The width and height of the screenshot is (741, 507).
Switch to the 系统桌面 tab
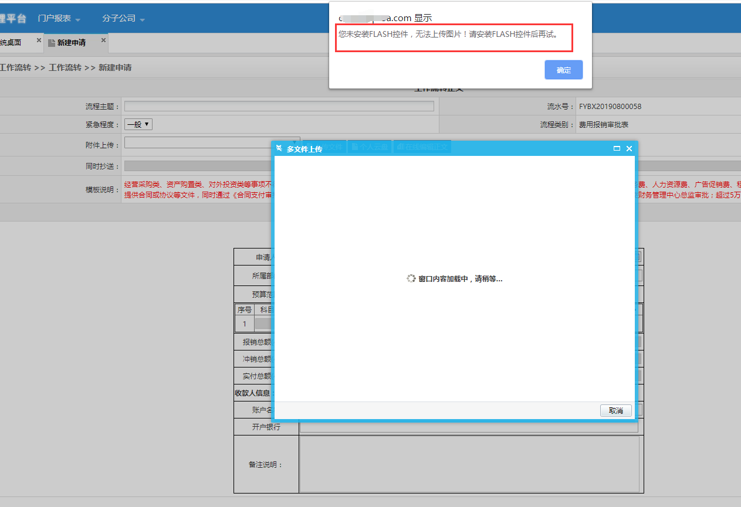tap(12, 43)
